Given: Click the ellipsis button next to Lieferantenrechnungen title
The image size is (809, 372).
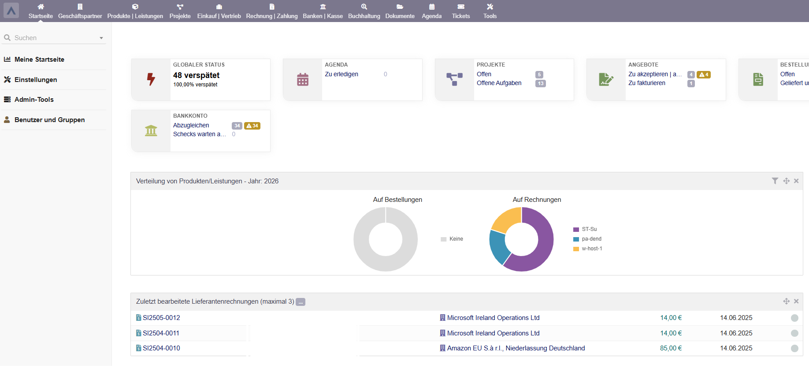Looking at the screenshot, I should point(301,302).
